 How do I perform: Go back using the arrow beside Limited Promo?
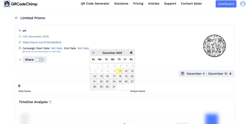coord(16,18)
